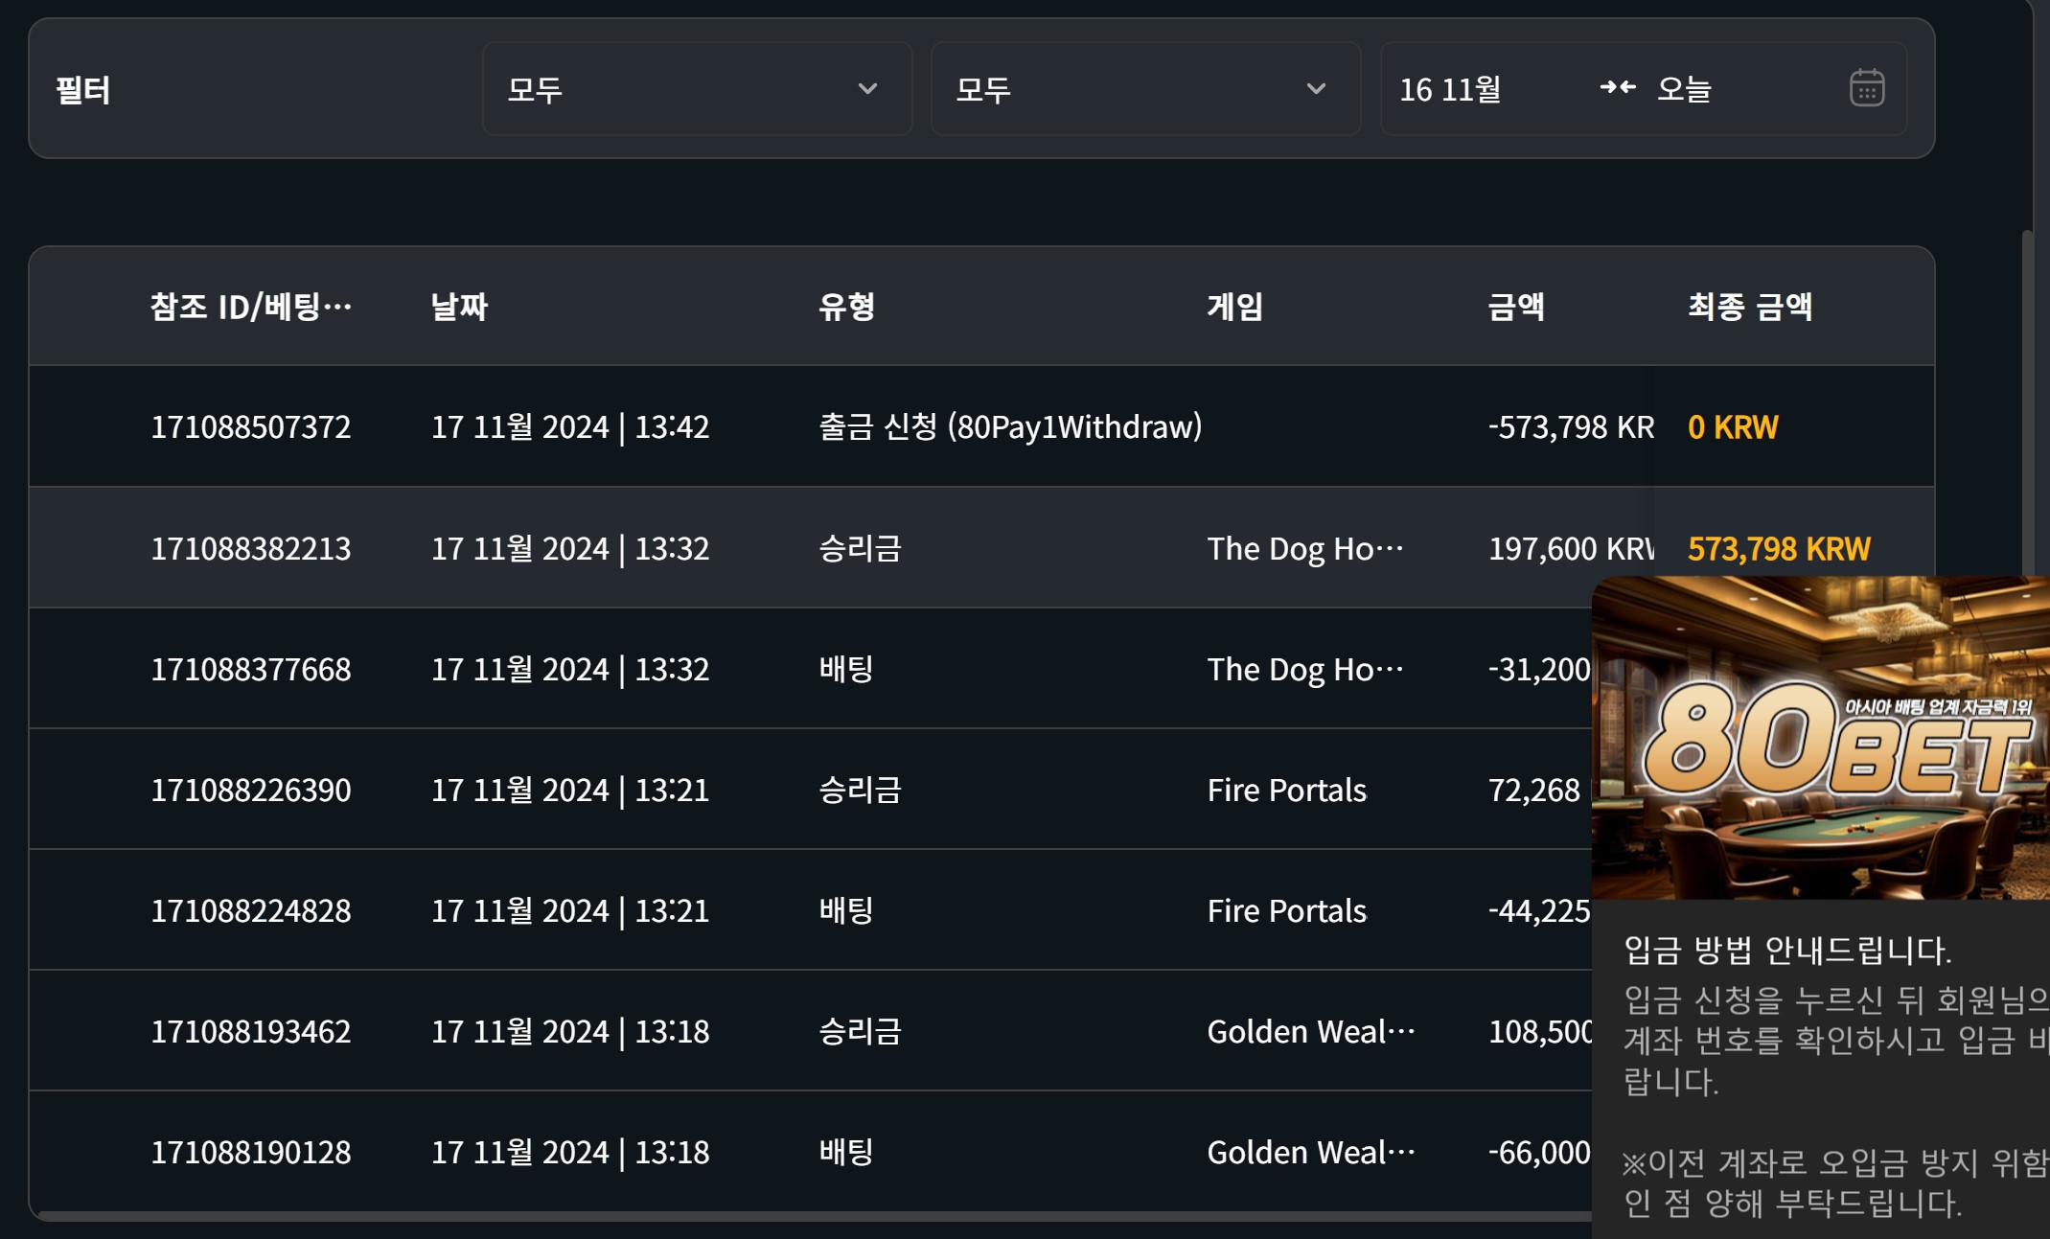Open the 80BET casino banner image
This screenshot has height=1239, width=2050.
(1821, 738)
